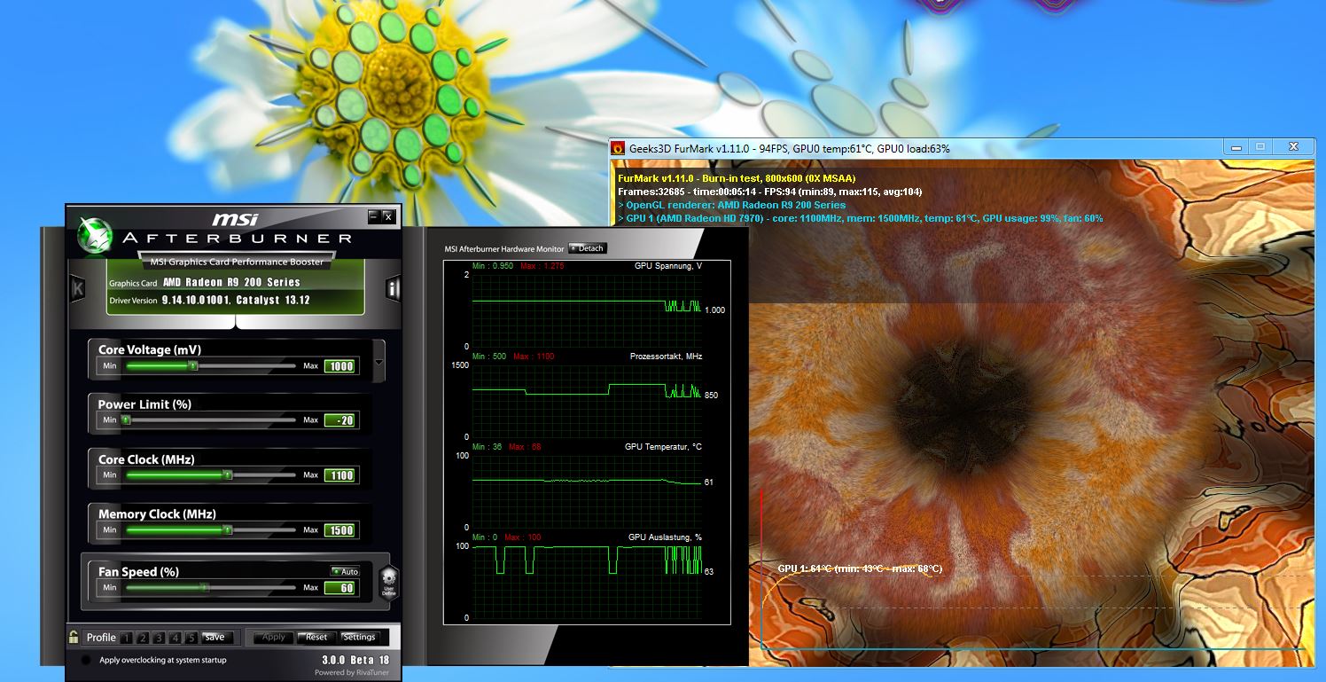Select profile slot 1
This screenshot has height=682, width=1326.
[x=126, y=638]
